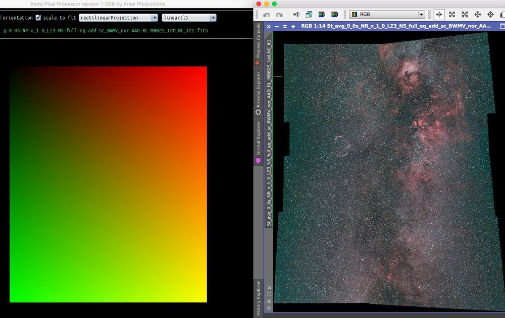Click the new image window icon
This screenshot has width=505, height=318.
point(308,15)
